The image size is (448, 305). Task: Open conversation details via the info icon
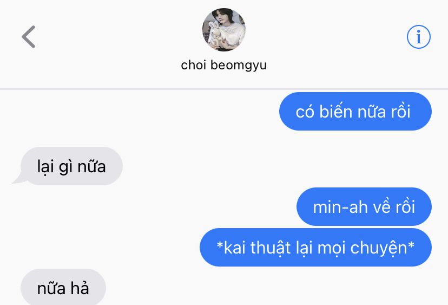click(419, 37)
